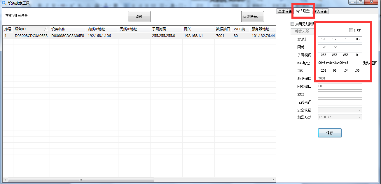Image resolution: width=381 pixels, height=184 pixels.
Task: Click the 7001 data port table cell
Action: pos(223,36)
